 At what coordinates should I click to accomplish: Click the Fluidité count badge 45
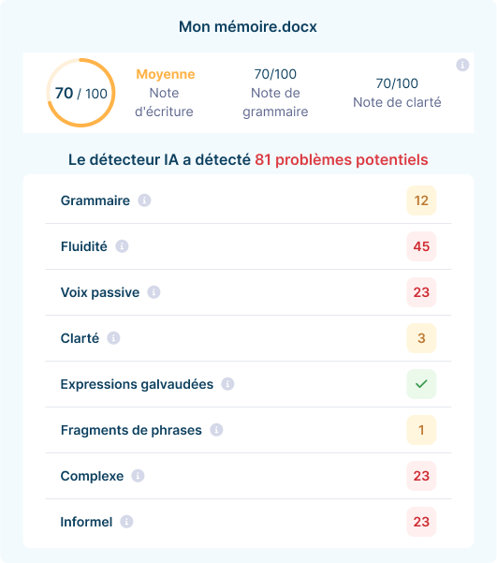421,246
